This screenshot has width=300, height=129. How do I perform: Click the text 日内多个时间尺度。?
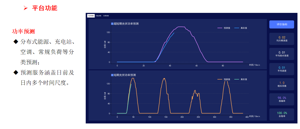pos(45,83)
